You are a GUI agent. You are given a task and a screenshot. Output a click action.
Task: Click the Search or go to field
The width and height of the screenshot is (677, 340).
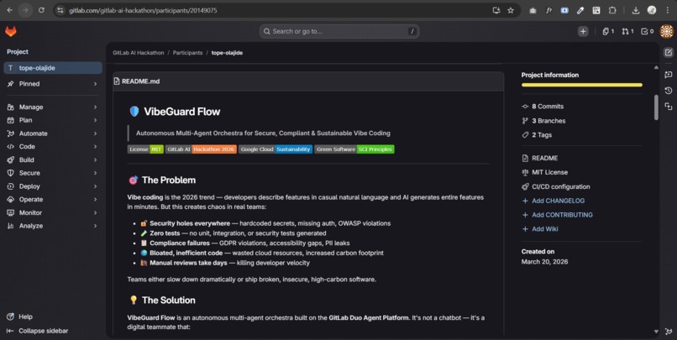(x=339, y=31)
